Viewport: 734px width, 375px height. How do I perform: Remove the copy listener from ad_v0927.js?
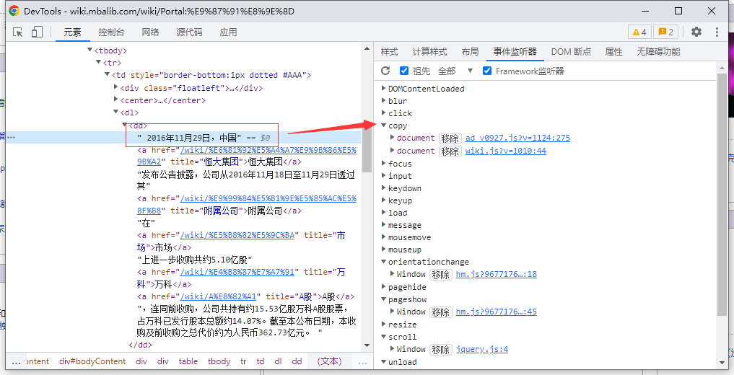pyautogui.click(x=450, y=138)
